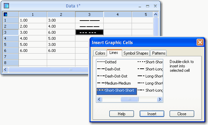Viewport: 208px width, 125px height.
Task: Click the Help button
Action: 122,114
